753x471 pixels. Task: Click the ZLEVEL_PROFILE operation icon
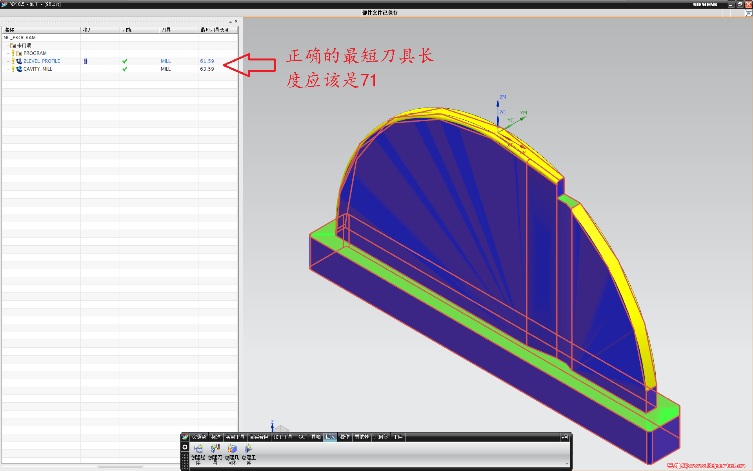coord(19,61)
